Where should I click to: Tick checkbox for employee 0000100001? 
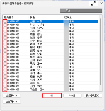point(5,25)
